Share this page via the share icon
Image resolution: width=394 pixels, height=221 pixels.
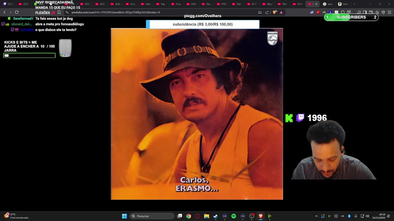pos(267,12)
